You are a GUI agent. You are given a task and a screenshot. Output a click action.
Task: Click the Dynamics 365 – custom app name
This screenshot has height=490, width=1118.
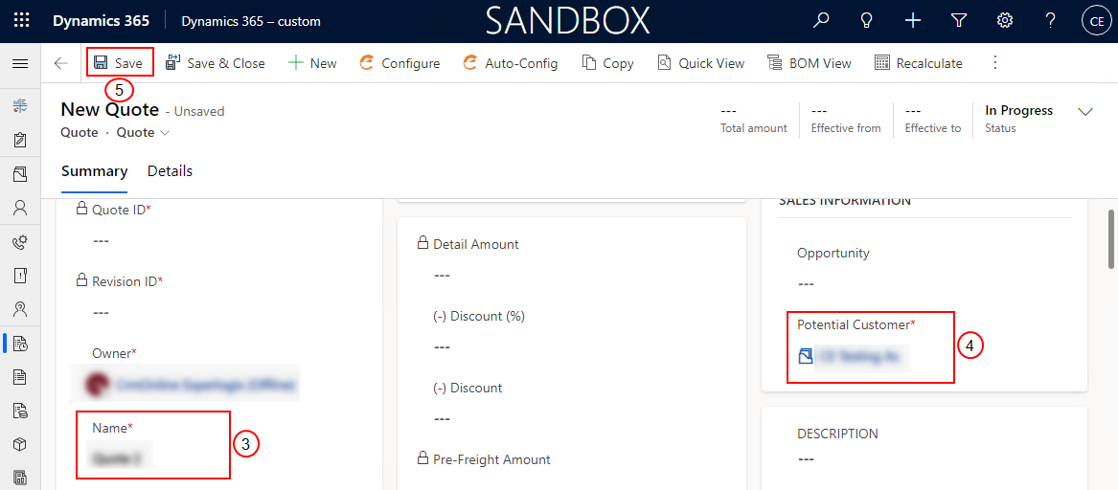click(x=251, y=21)
